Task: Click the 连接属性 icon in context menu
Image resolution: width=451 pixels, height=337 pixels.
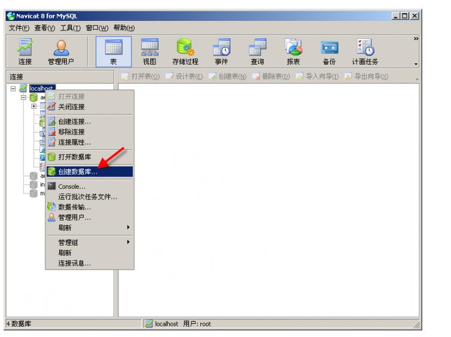Action: tap(51, 142)
